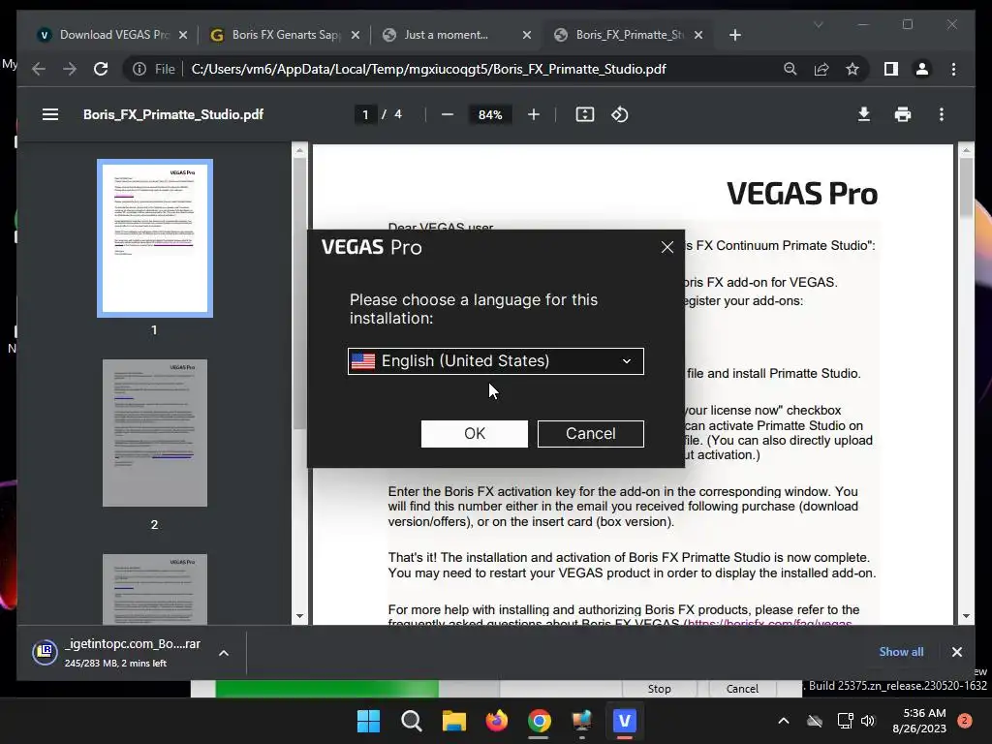
Task: Open Chrome zoom magnifier in address bar
Action: click(x=790, y=69)
